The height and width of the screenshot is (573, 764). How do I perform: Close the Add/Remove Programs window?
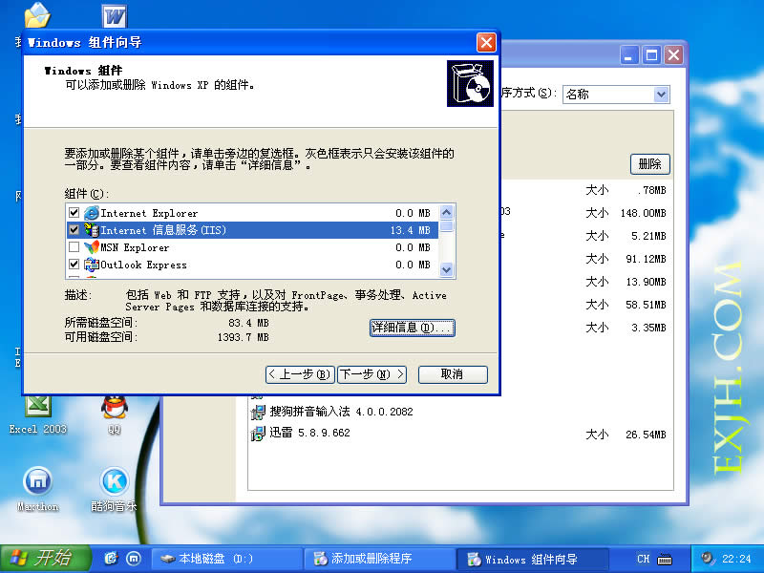point(674,55)
